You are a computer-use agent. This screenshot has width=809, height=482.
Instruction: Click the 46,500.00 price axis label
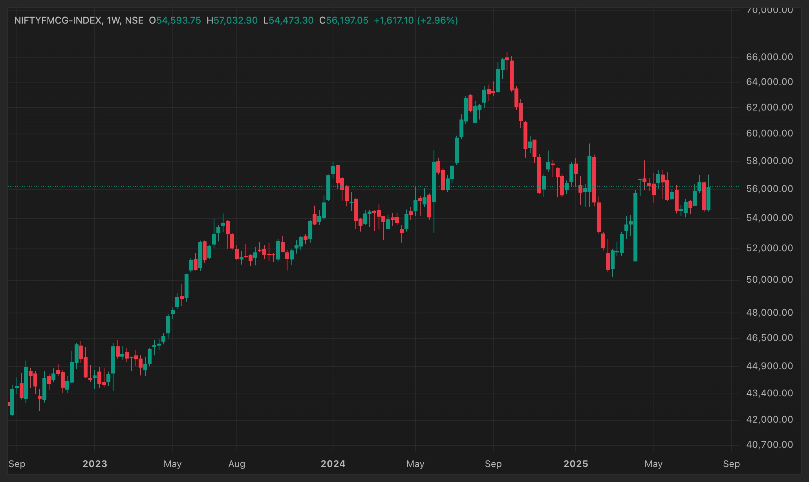(x=769, y=338)
